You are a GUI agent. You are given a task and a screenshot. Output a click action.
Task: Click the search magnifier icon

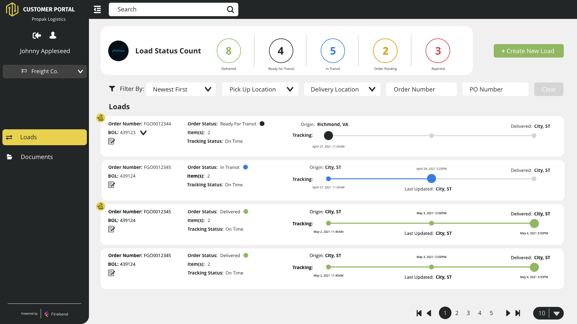230,10
